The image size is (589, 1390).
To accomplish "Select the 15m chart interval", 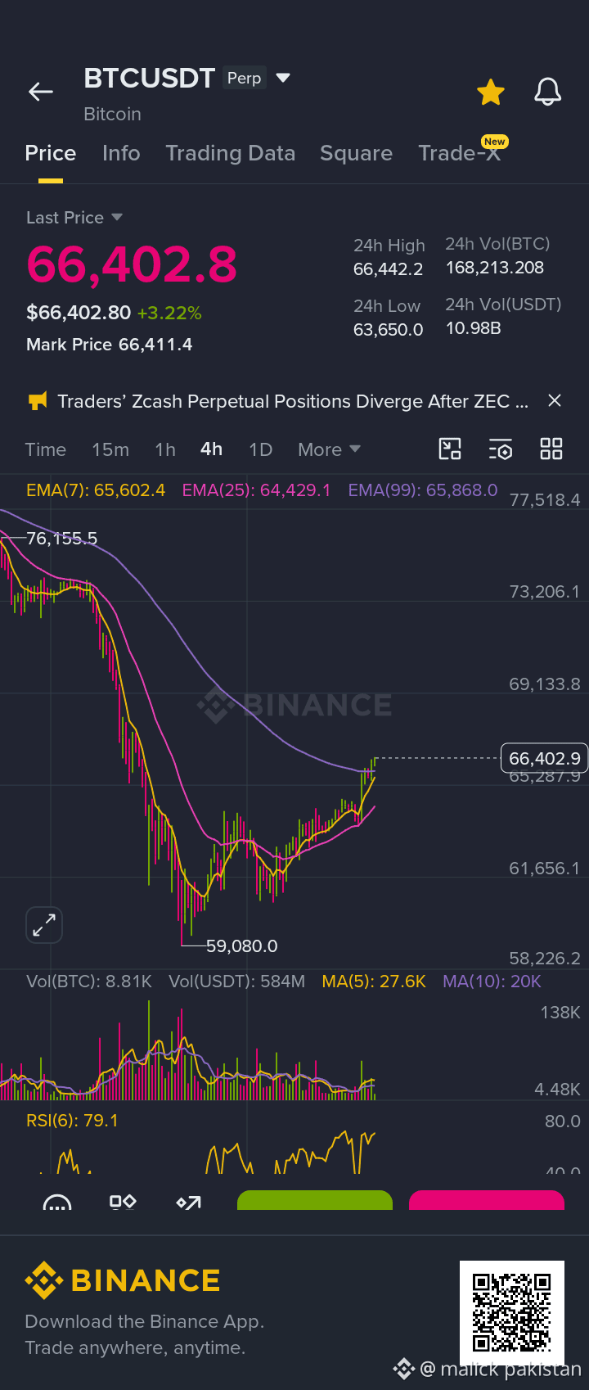I will click(x=110, y=449).
